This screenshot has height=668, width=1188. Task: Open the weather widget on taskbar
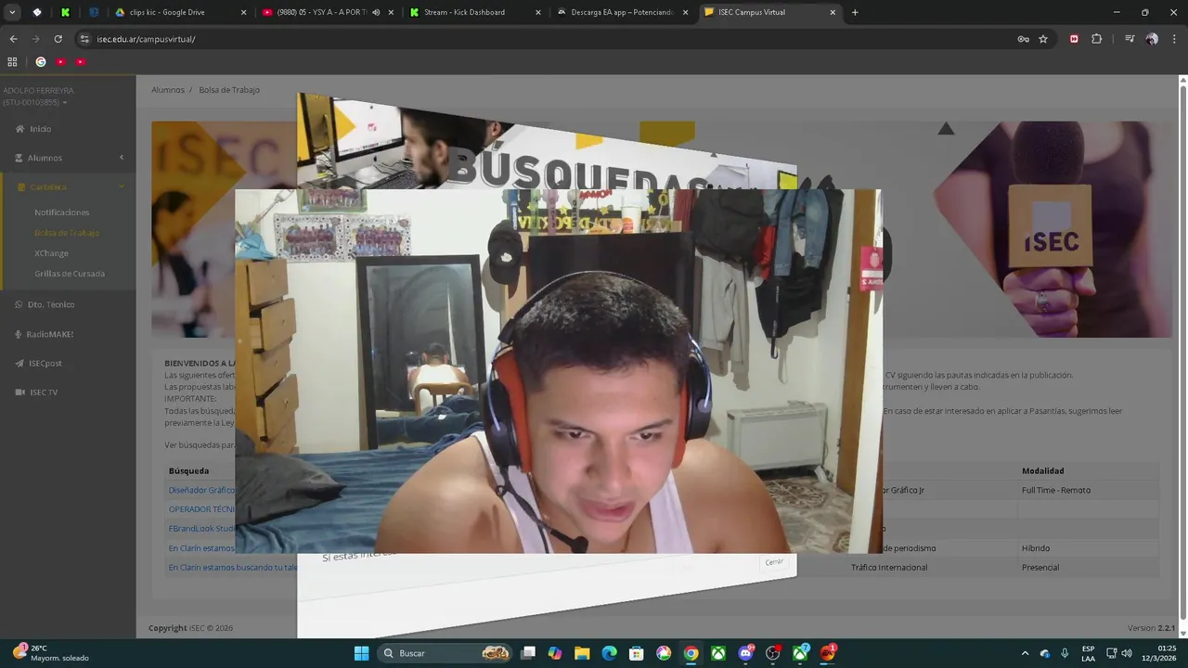point(51,653)
